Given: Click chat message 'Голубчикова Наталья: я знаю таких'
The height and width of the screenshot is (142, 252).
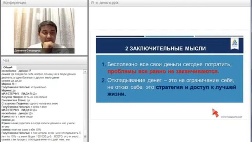Looking at the screenshot, I should coord(24,107).
